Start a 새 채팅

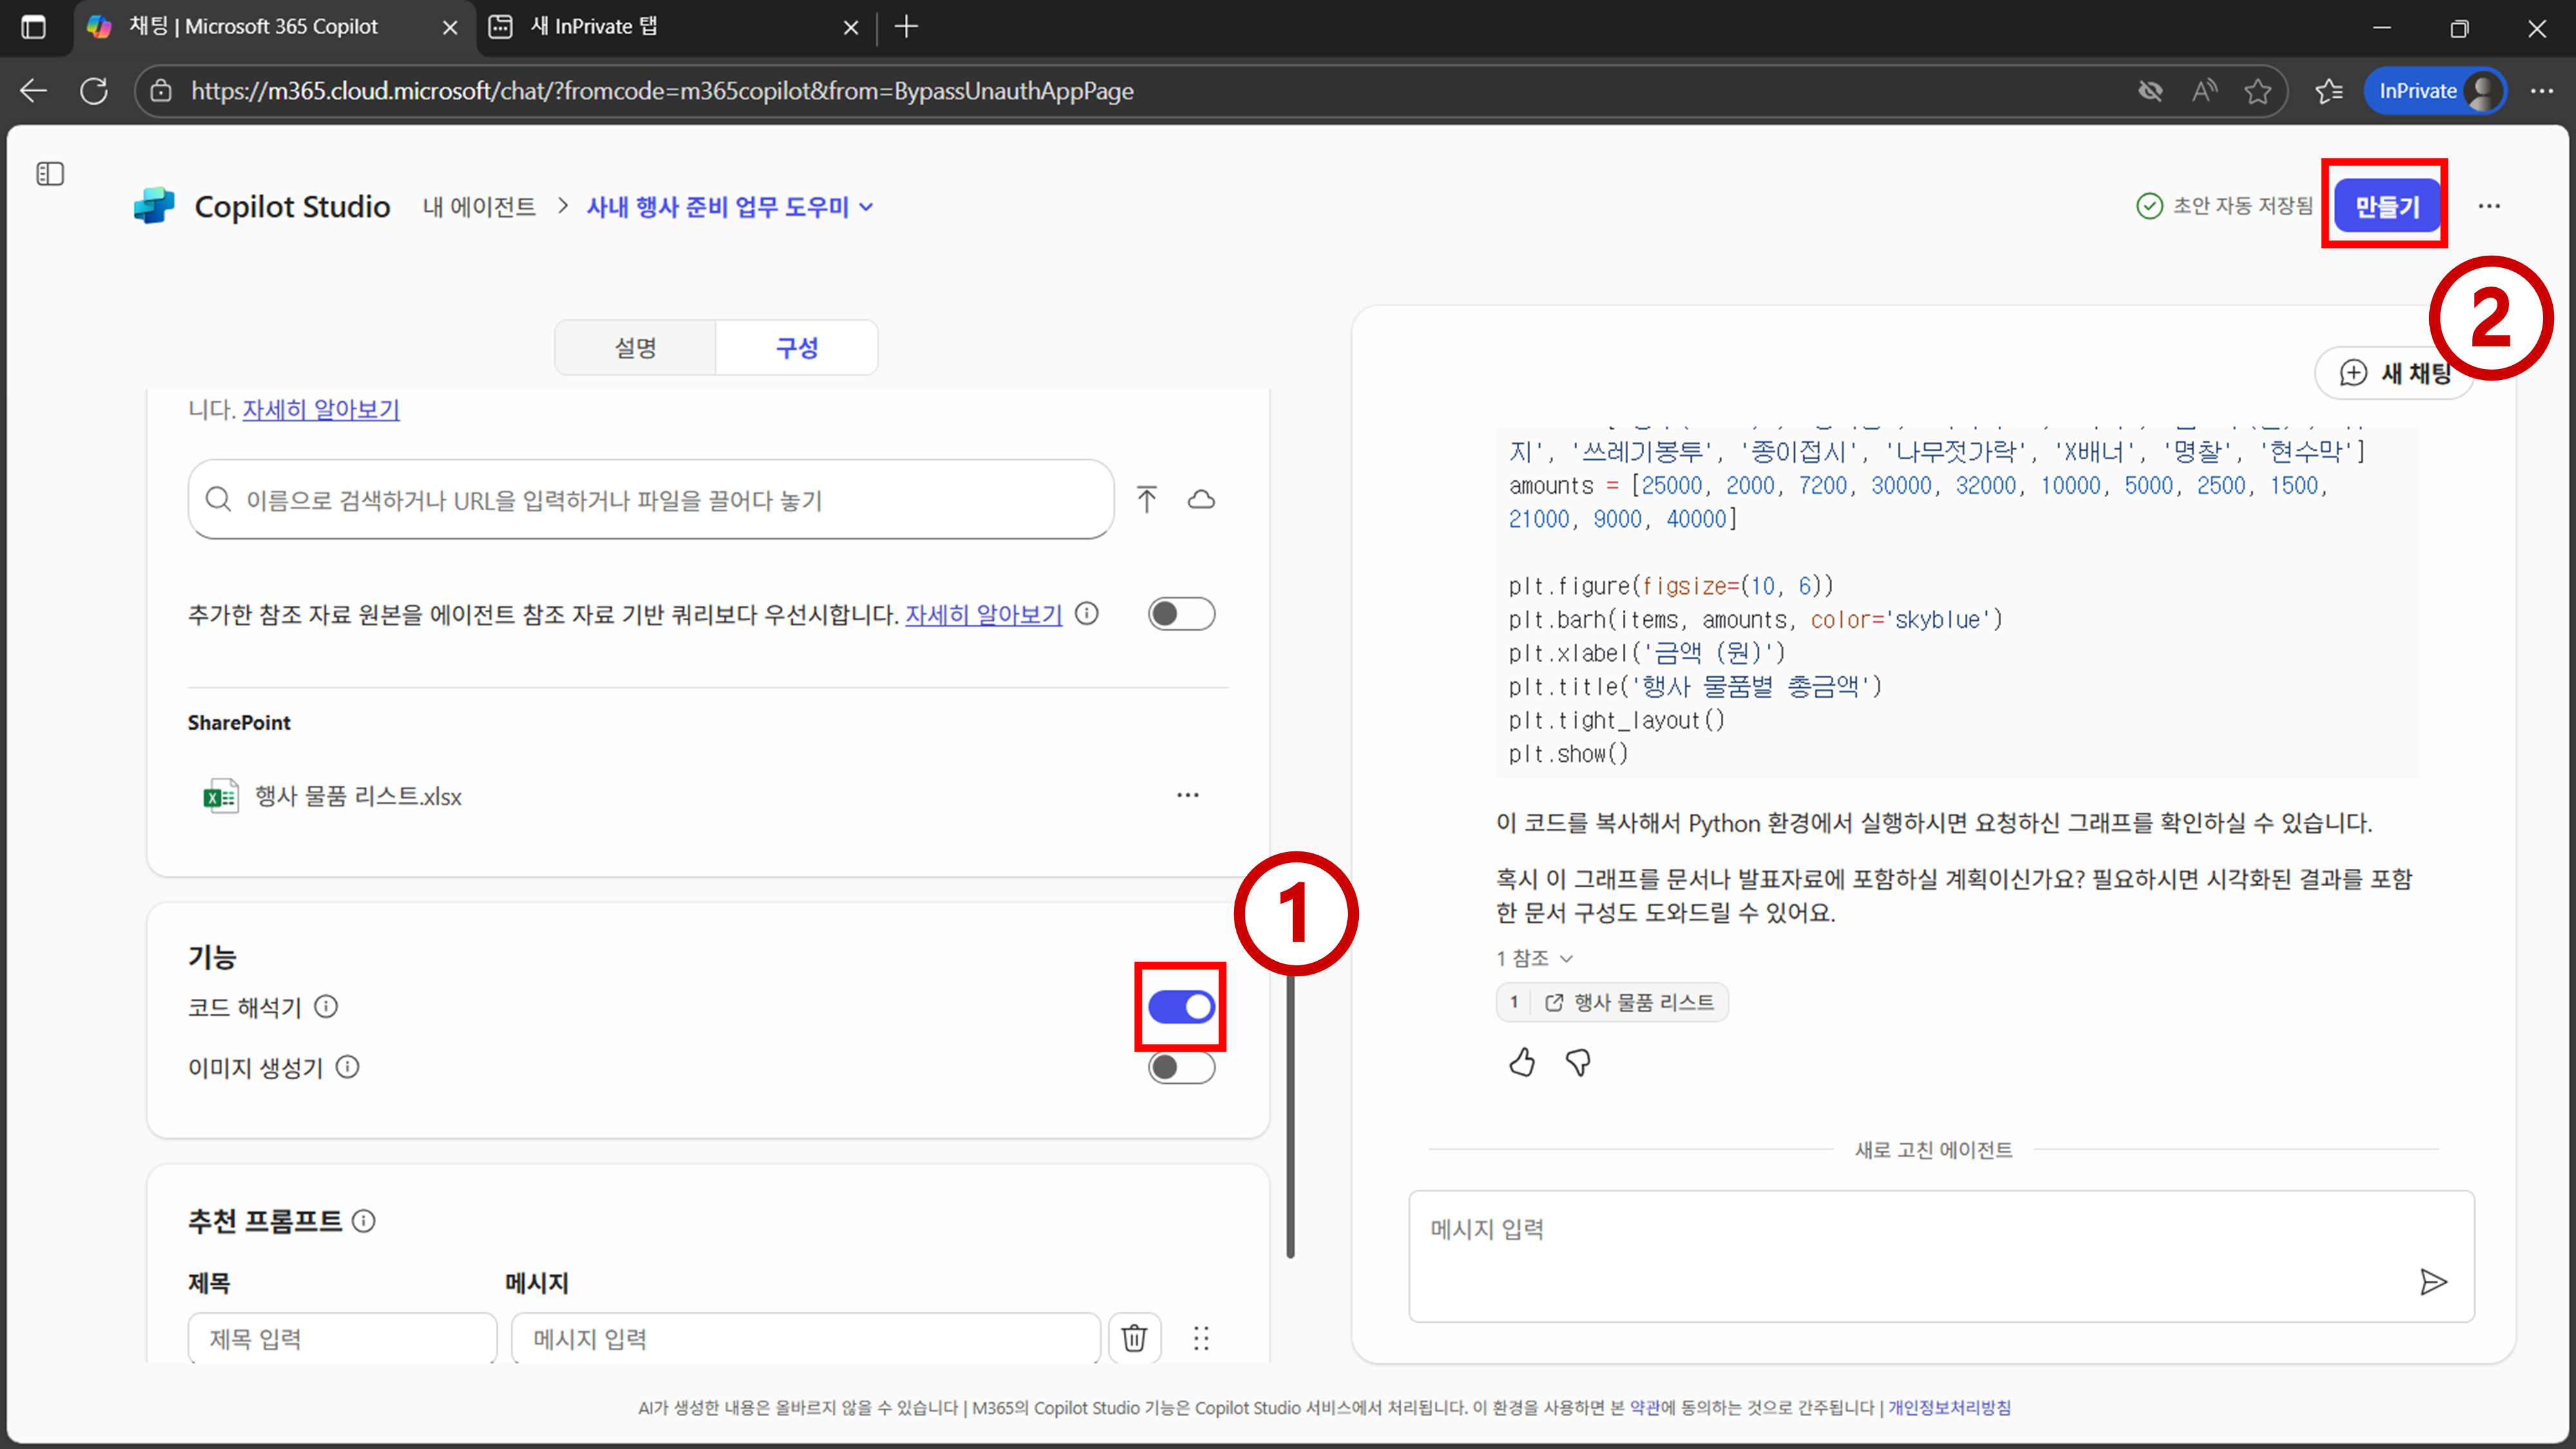(x=2395, y=373)
